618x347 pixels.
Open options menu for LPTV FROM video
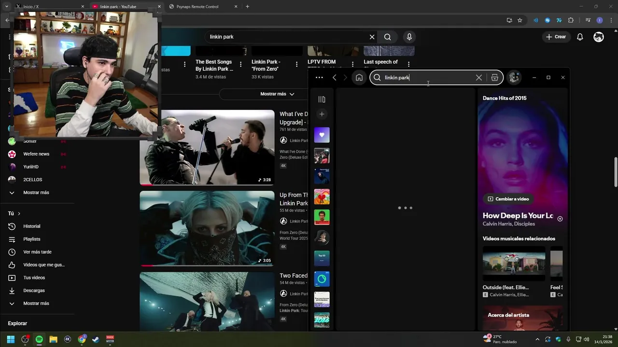coord(352,64)
